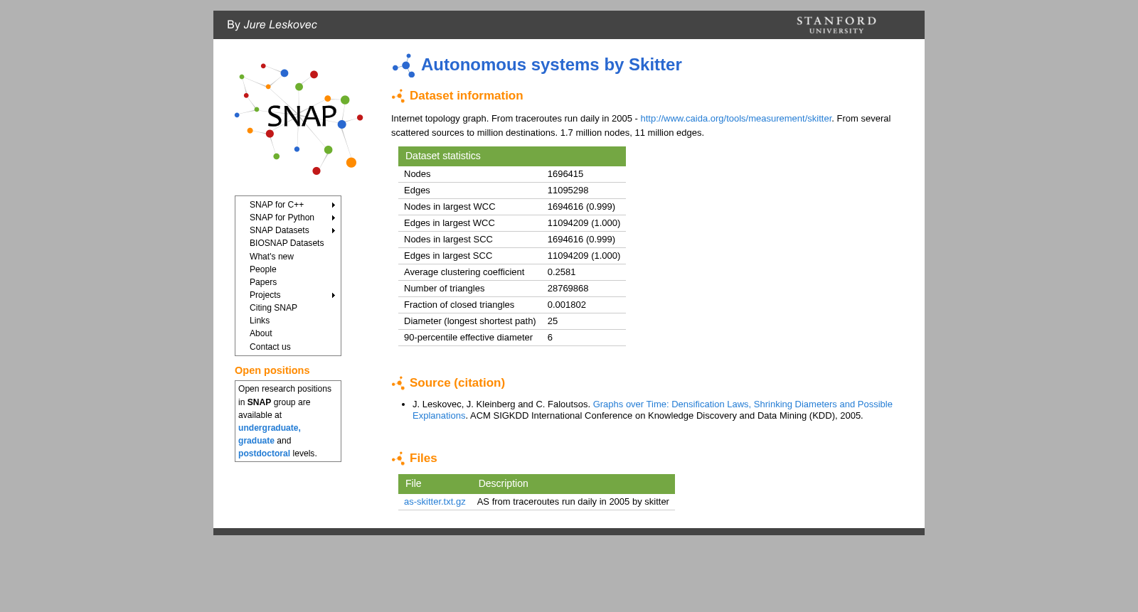Select the clustering coefficient value 0.2581
Viewport: 1138px width, 612px height.
(562, 272)
